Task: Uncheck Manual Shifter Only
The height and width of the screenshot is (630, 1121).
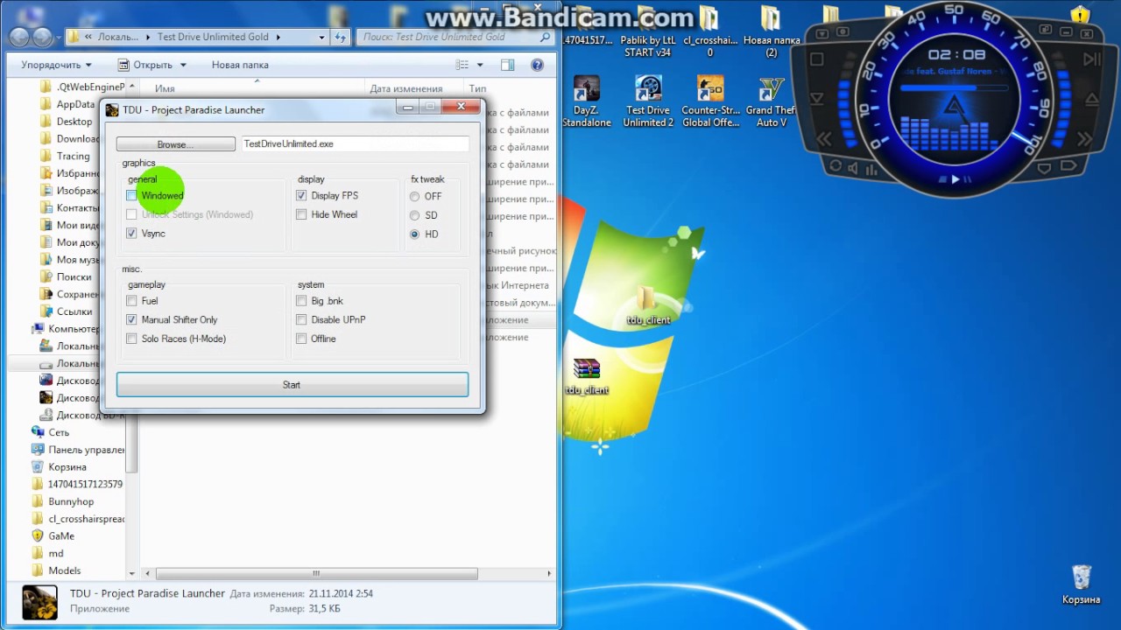Action: pos(131,320)
